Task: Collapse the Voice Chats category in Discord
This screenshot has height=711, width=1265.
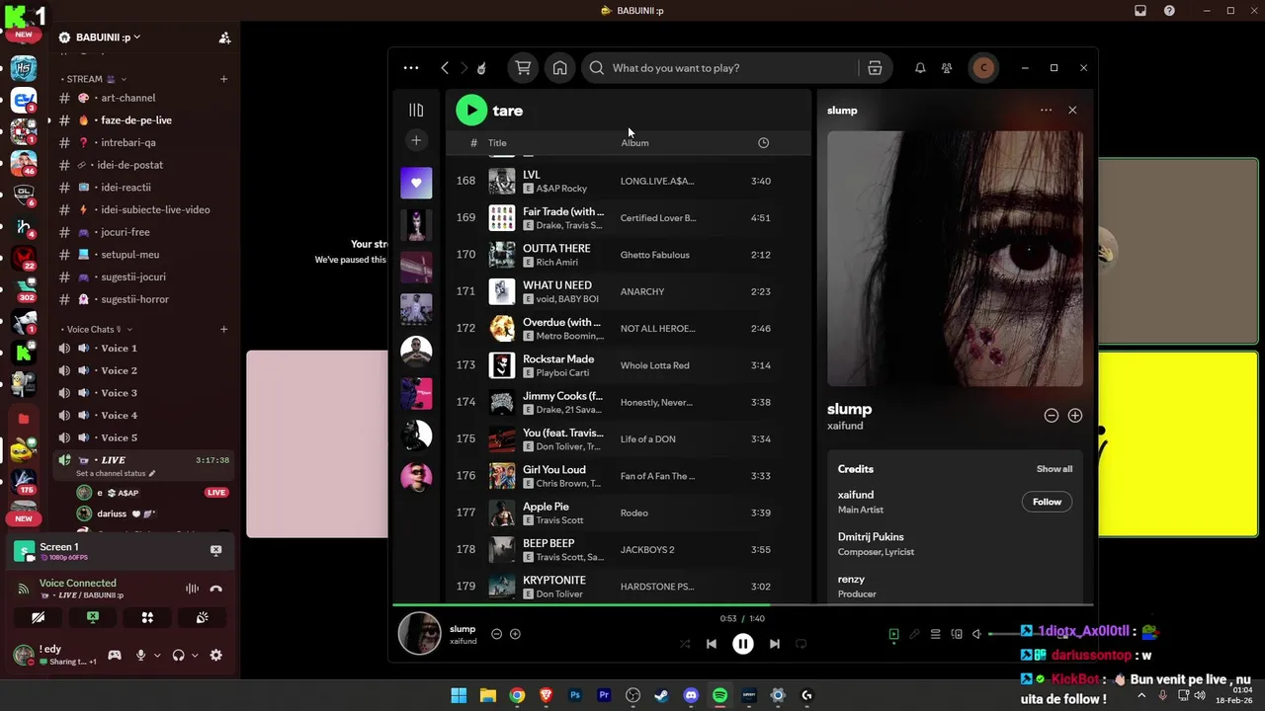Action: (x=97, y=329)
